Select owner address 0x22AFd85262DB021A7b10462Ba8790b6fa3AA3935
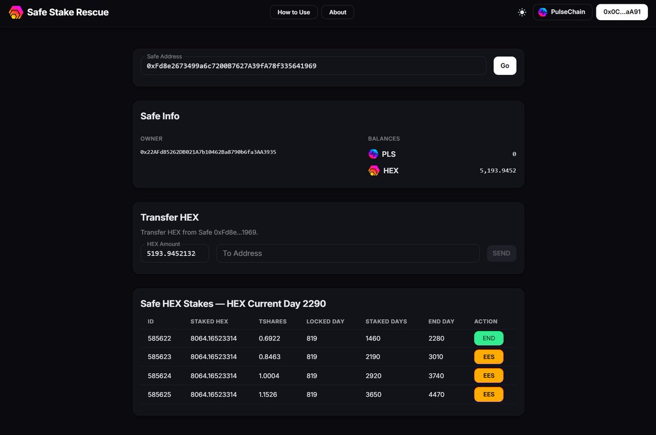This screenshot has height=435, width=656. coord(208,152)
